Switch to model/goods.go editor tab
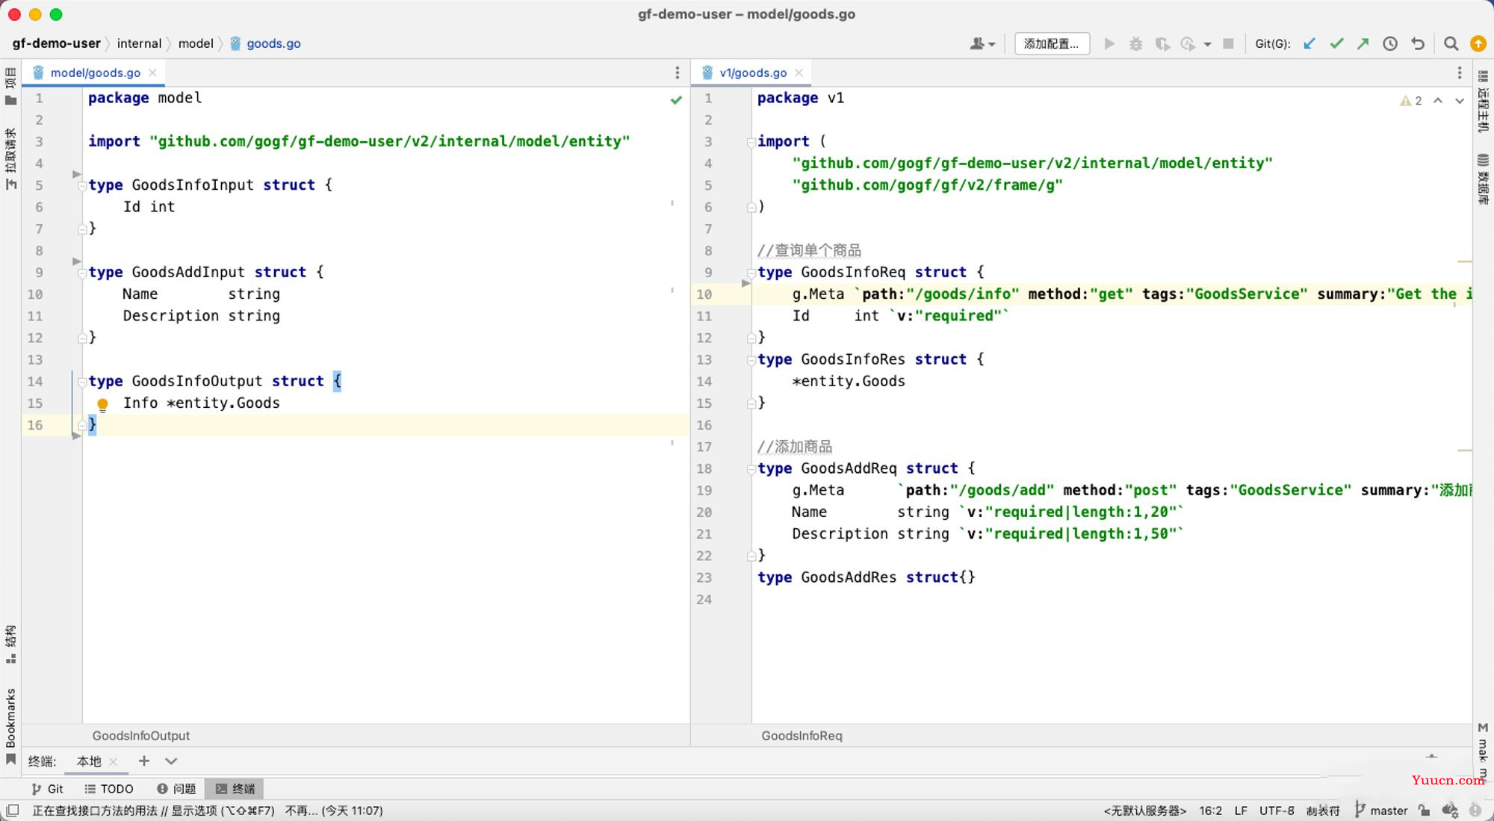Viewport: 1494px width, 821px height. tap(95, 72)
